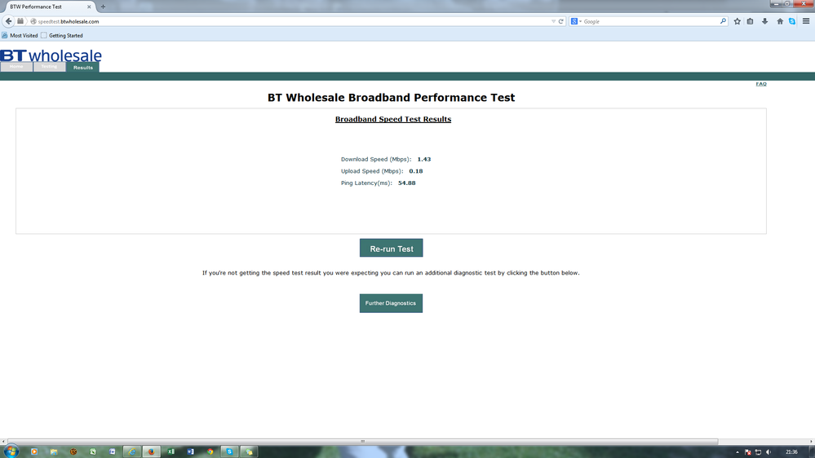The width and height of the screenshot is (815, 458).
Task: Click the Re-run Test button
Action: point(391,249)
